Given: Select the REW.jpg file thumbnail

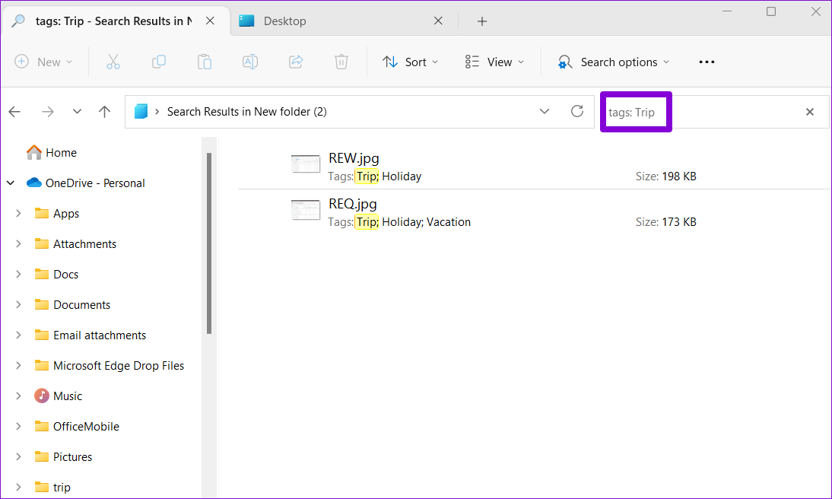Looking at the screenshot, I should (305, 164).
